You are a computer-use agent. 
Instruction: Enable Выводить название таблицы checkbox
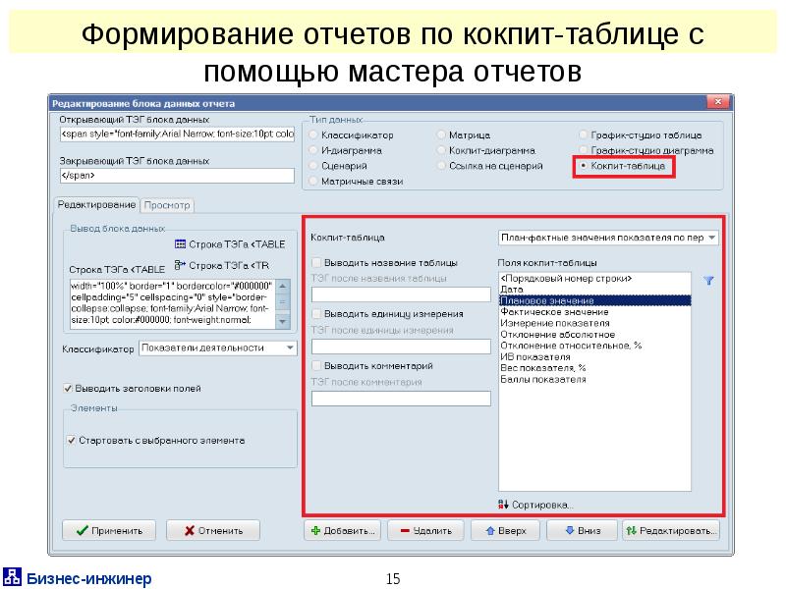316,262
